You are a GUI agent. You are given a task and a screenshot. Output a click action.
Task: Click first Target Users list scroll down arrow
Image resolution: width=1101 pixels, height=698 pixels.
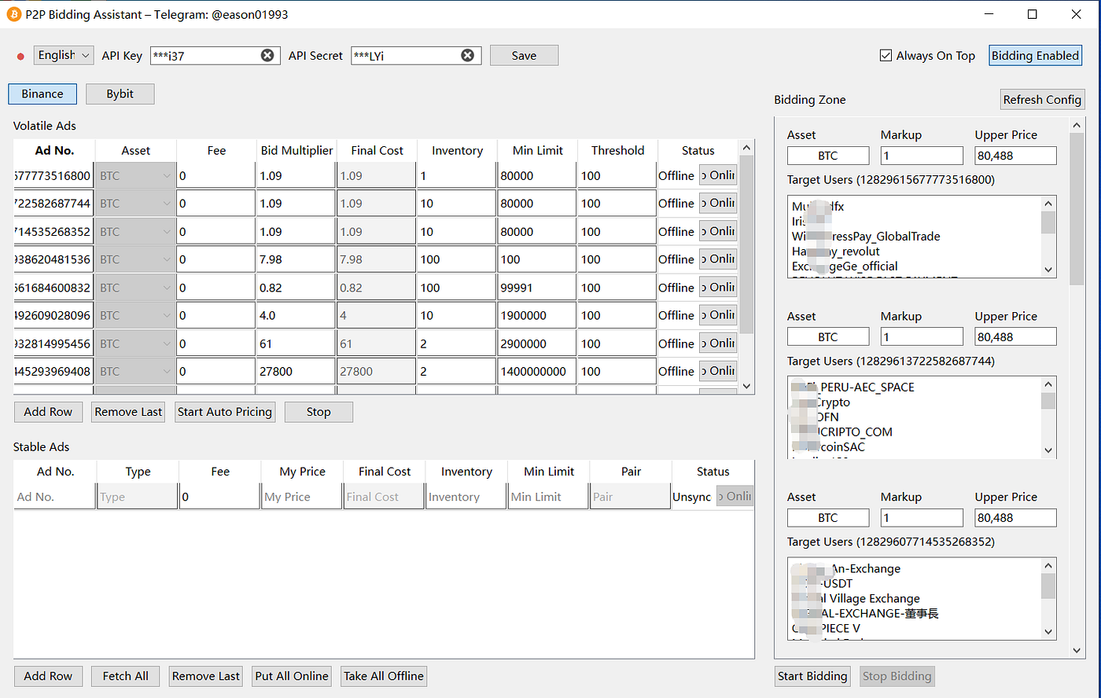(x=1048, y=270)
